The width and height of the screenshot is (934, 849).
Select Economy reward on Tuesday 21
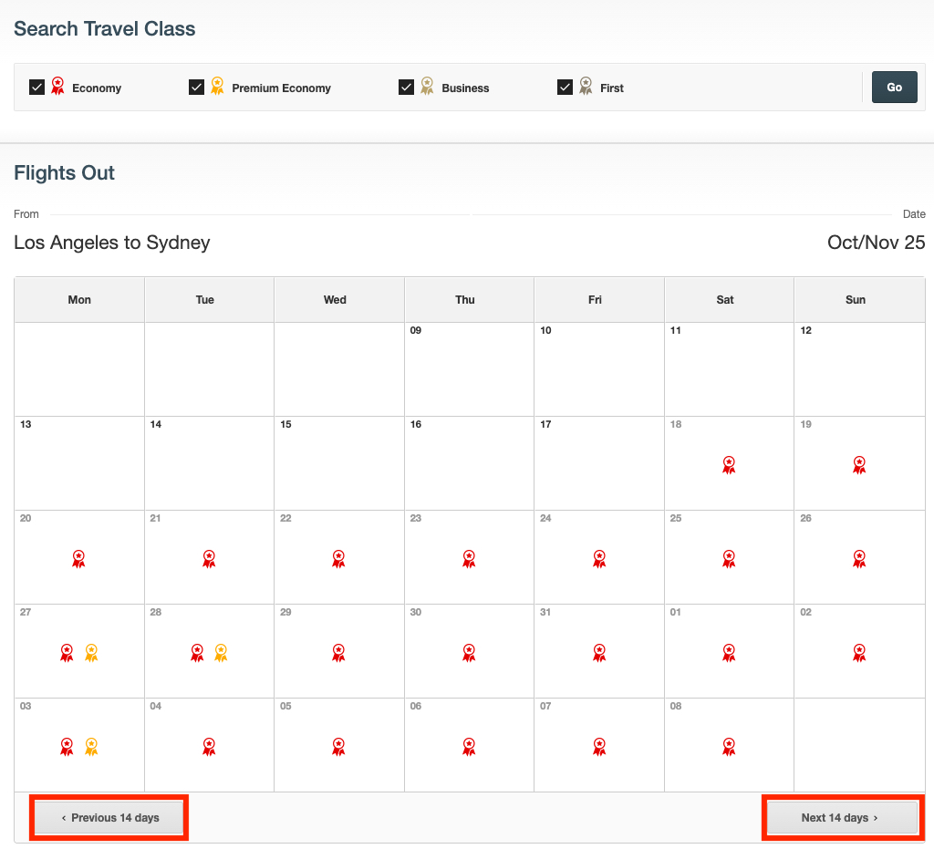(209, 559)
